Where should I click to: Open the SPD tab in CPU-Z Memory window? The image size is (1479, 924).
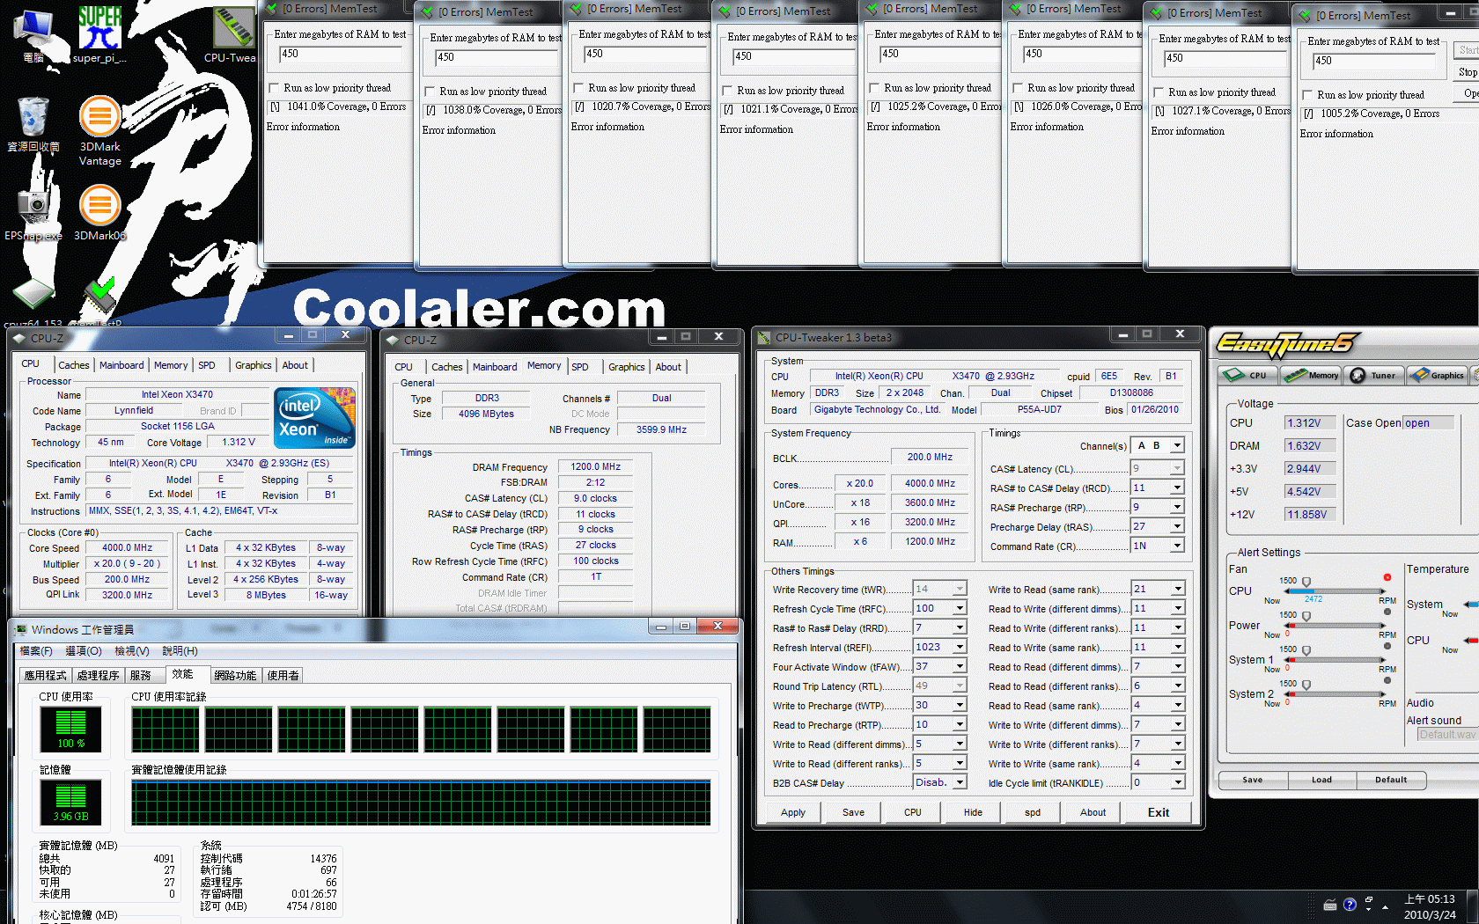point(580,367)
